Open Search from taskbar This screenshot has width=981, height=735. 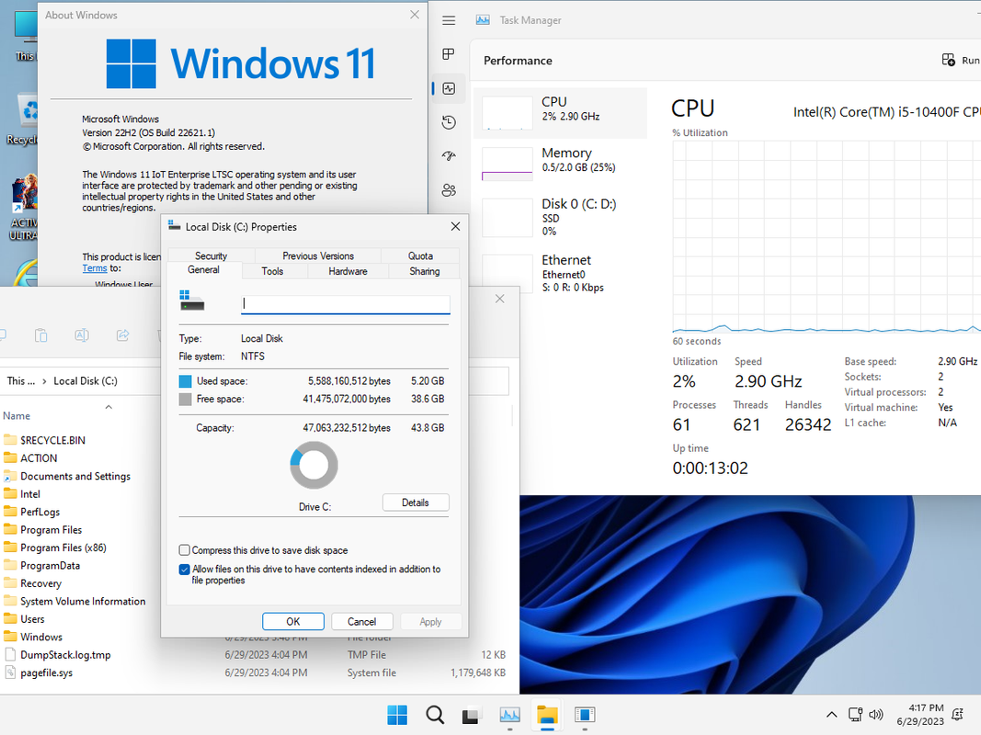click(x=435, y=715)
